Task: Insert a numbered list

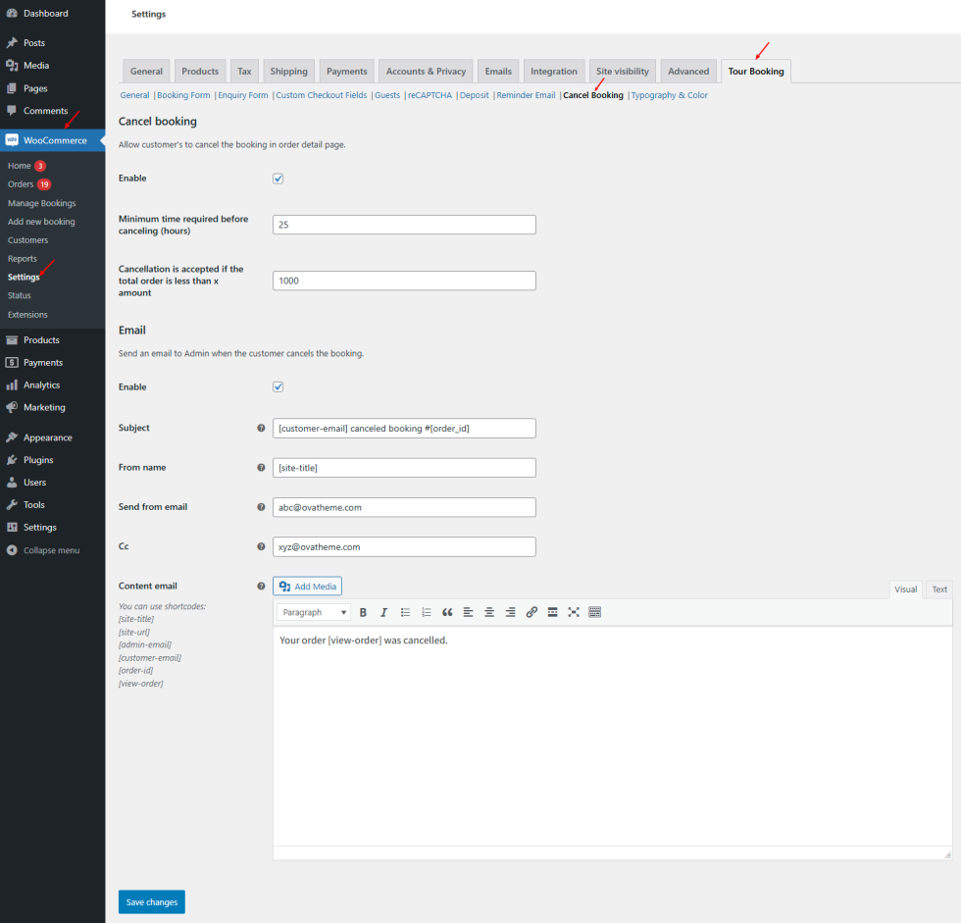Action: (x=427, y=612)
